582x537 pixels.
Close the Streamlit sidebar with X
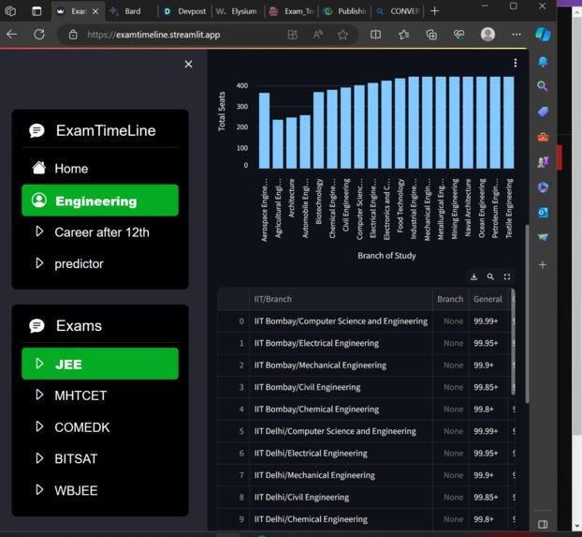tap(188, 65)
